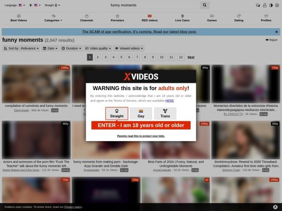Click the magnifier search button
This screenshot has height=211, width=282.
pos(205,5)
